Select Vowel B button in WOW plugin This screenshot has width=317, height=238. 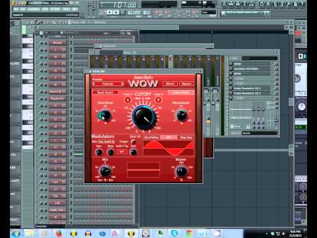pos(158,100)
